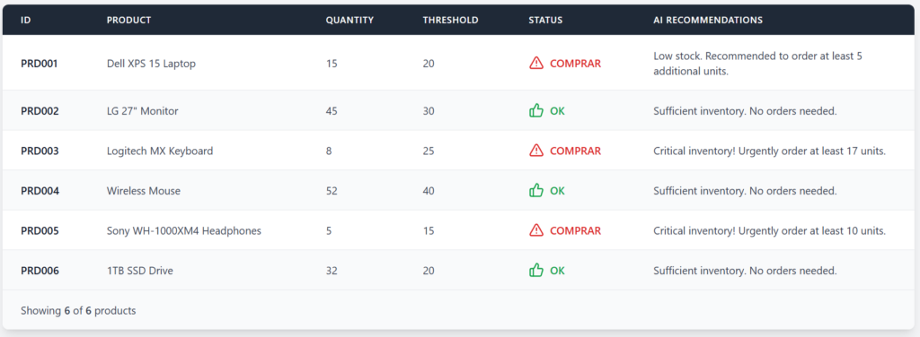Click the alert triangle for Sony WH-1000XM4 Headphones
Screen dimensions: 920x337
536,230
